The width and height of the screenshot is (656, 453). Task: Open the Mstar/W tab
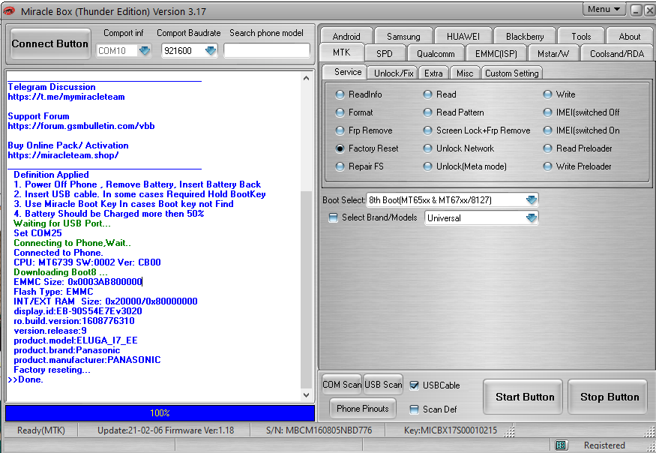(553, 53)
